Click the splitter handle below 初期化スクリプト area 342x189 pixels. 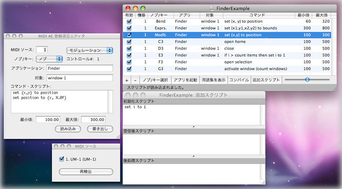[194, 127]
